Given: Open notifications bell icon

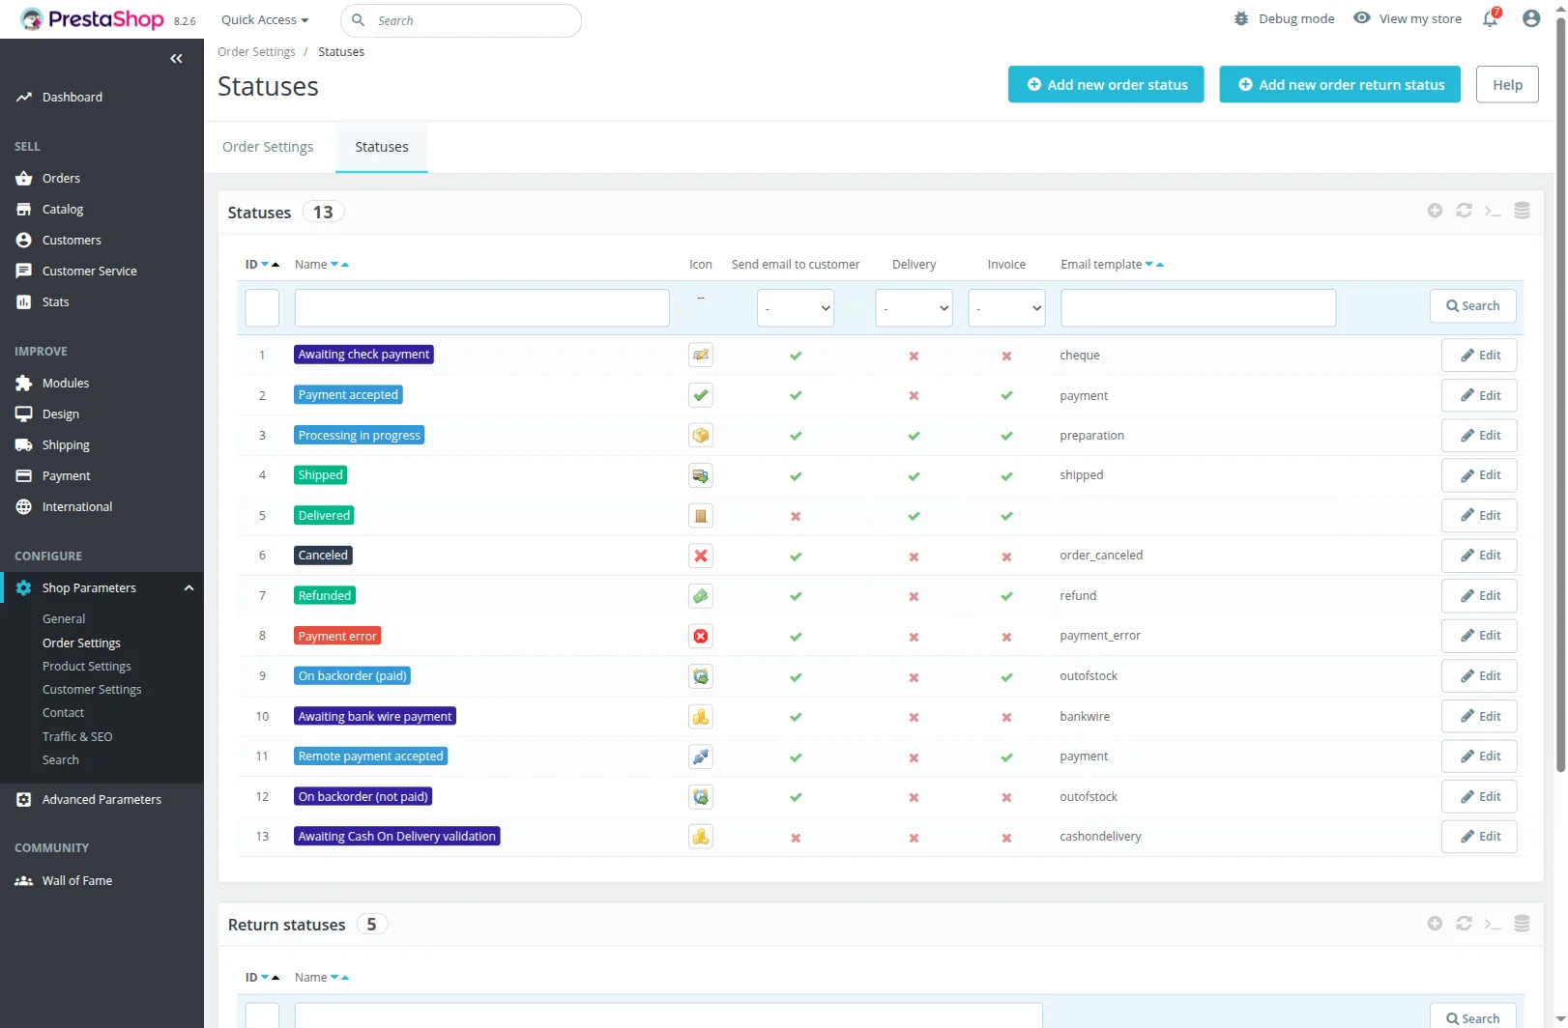Looking at the screenshot, I should point(1490,19).
